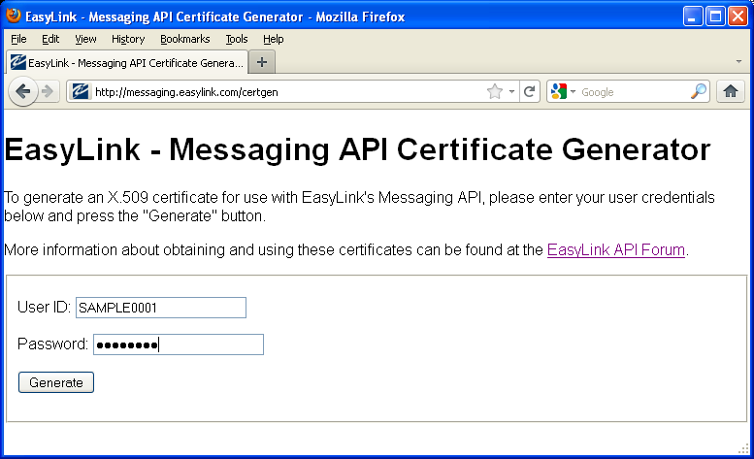Select the EasyLink Messaging API tab
The width and height of the screenshot is (754, 459).
coord(127,62)
